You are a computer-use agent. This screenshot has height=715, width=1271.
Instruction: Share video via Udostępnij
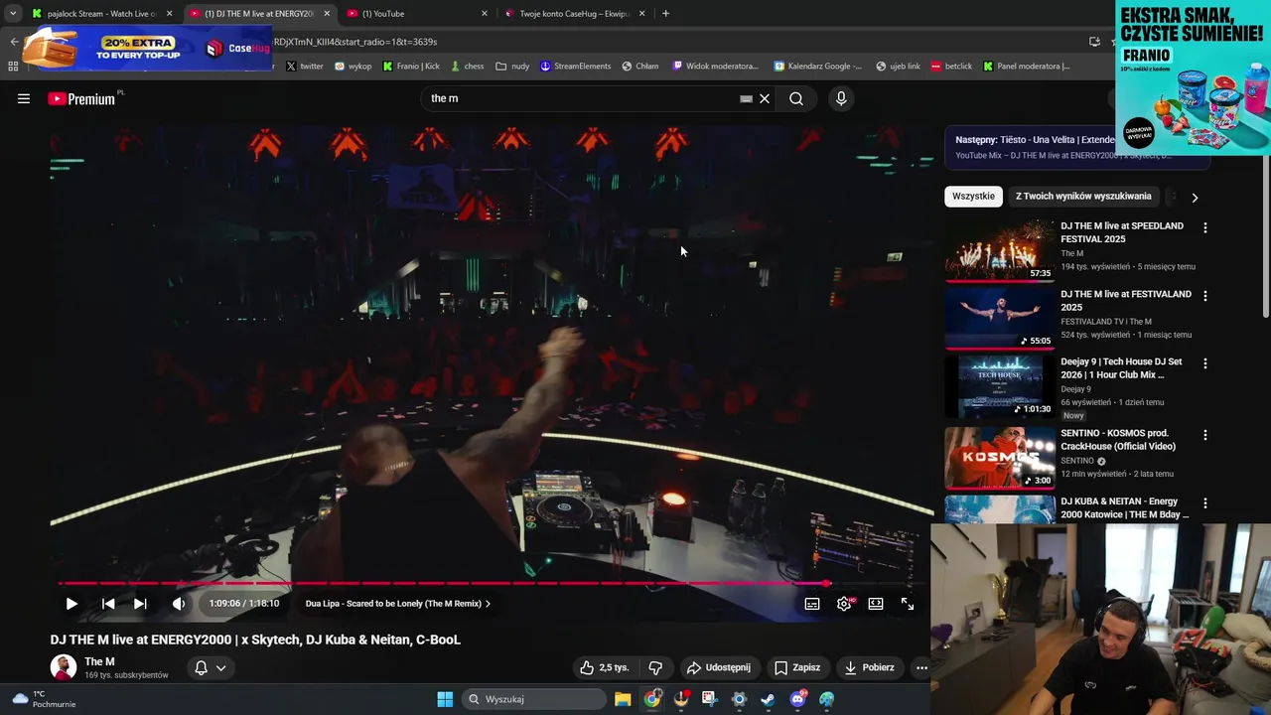[719, 667]
